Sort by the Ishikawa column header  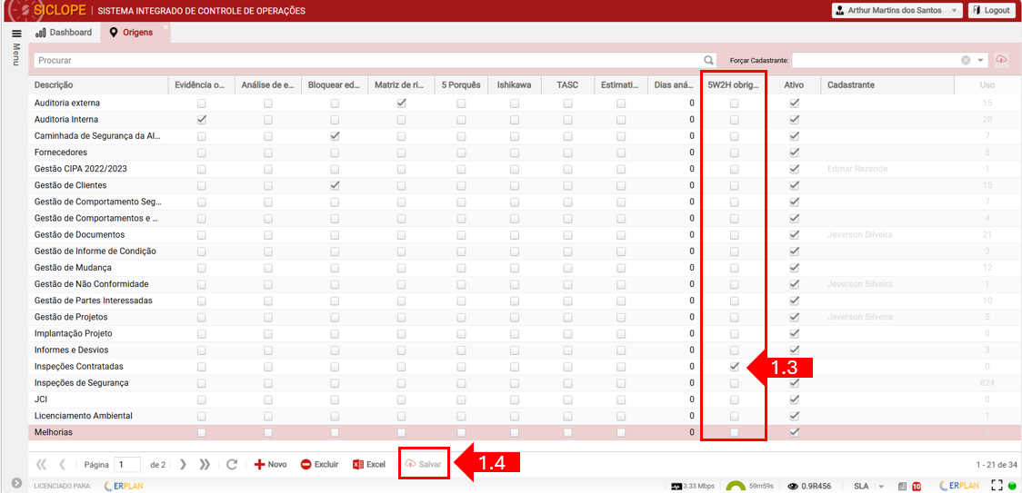(515, 84)
